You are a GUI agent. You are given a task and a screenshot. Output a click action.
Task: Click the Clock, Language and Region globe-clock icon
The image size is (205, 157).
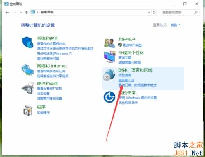(x=109, y=74)
